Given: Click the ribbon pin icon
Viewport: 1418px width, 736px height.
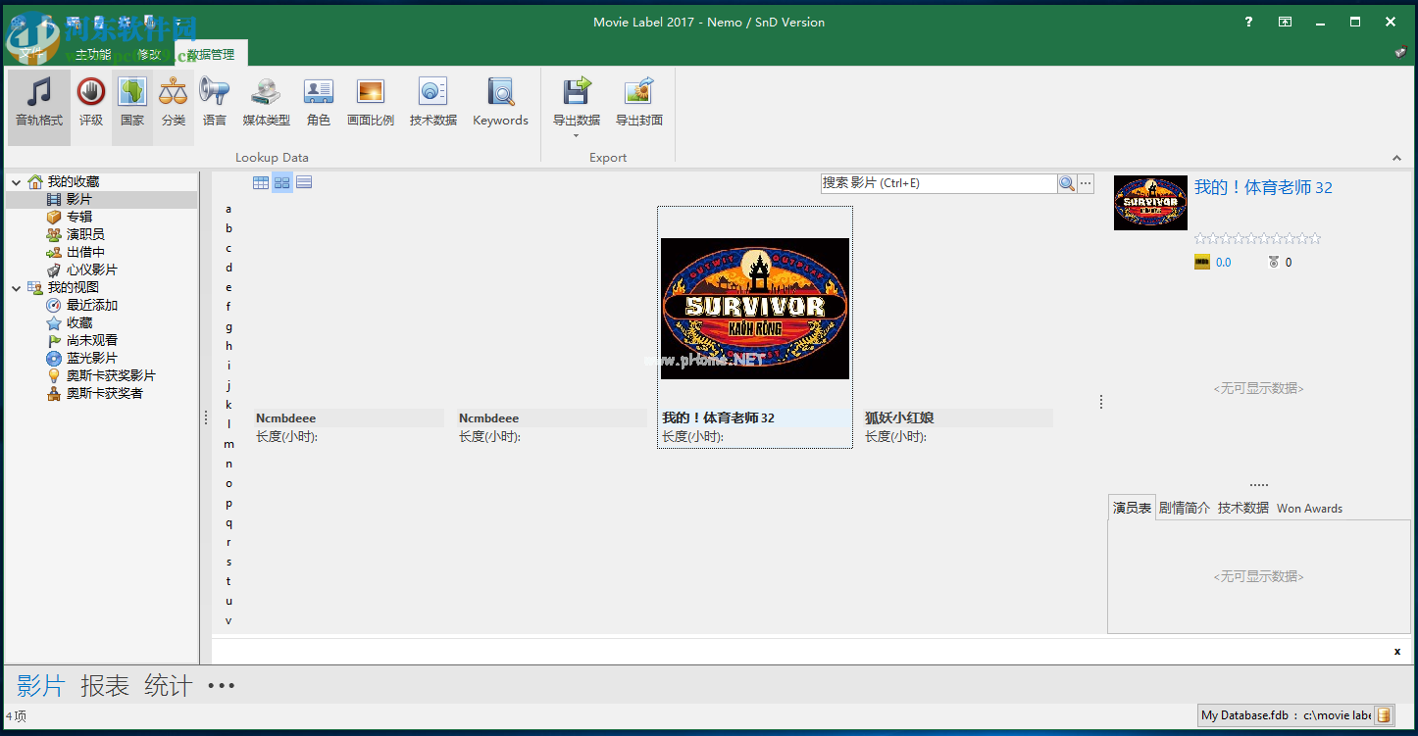Looking at the screenshot, I should point(1400,52).
